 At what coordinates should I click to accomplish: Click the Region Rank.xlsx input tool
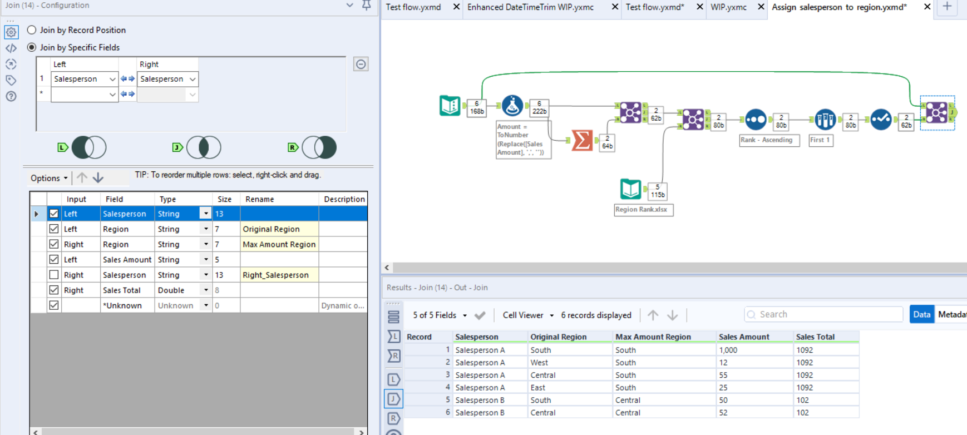(x=630, y=189)
